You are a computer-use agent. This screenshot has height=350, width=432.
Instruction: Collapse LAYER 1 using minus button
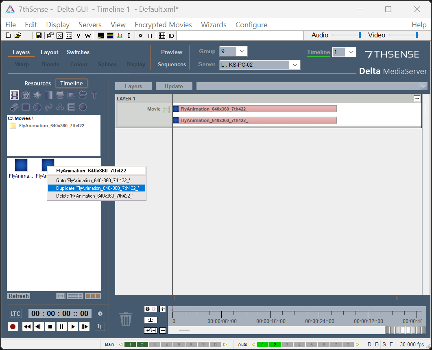pyautogui.click(x=417, y=99)
